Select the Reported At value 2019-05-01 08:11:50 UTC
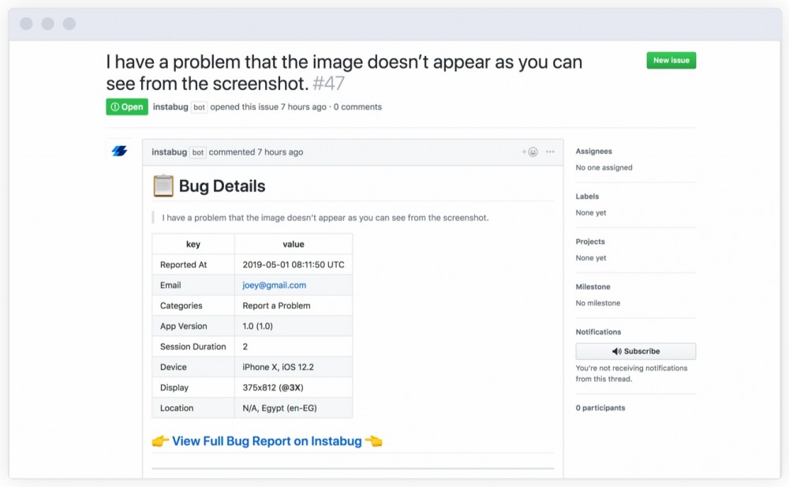Screen dimensions: 789x487 tap(294, 264)
